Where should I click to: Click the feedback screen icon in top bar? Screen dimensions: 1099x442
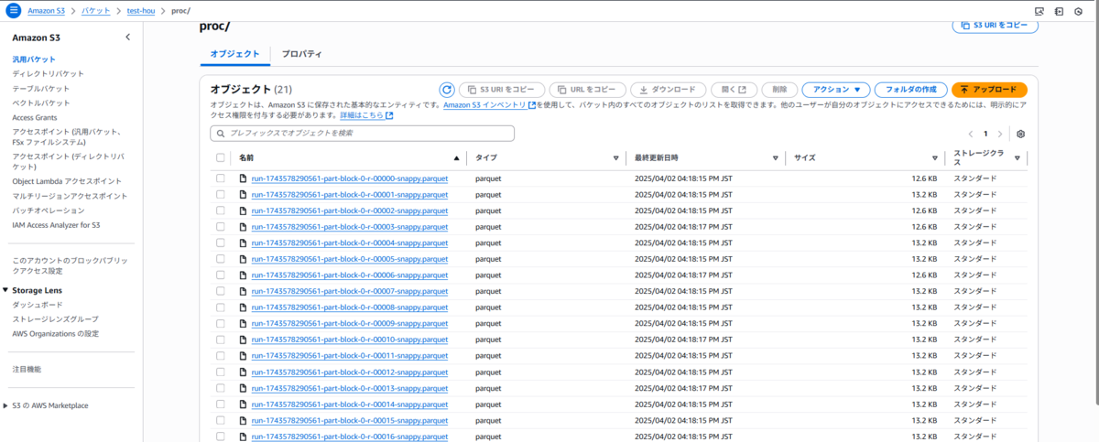click(x=1039, y=11)
